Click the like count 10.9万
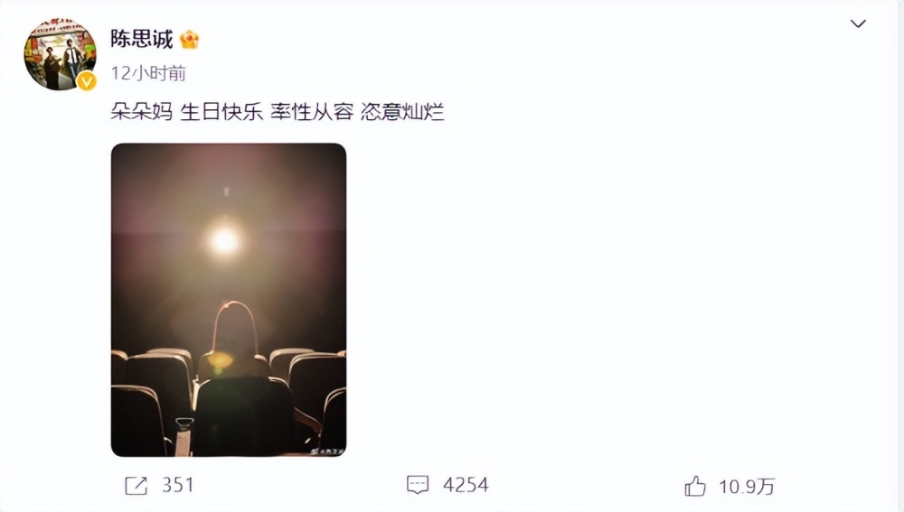 [747, 487]
